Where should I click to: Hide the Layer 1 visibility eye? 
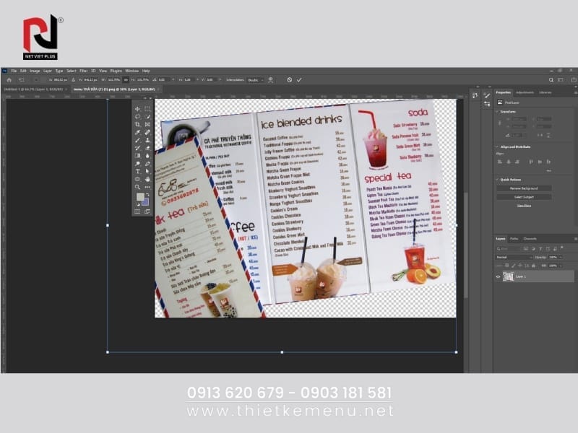498,276
